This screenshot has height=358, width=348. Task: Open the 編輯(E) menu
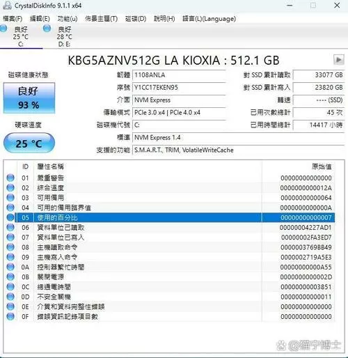point(40,19)
